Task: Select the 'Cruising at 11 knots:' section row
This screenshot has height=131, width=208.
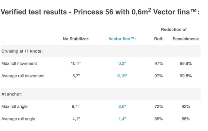Action: (x=101, y=51)
